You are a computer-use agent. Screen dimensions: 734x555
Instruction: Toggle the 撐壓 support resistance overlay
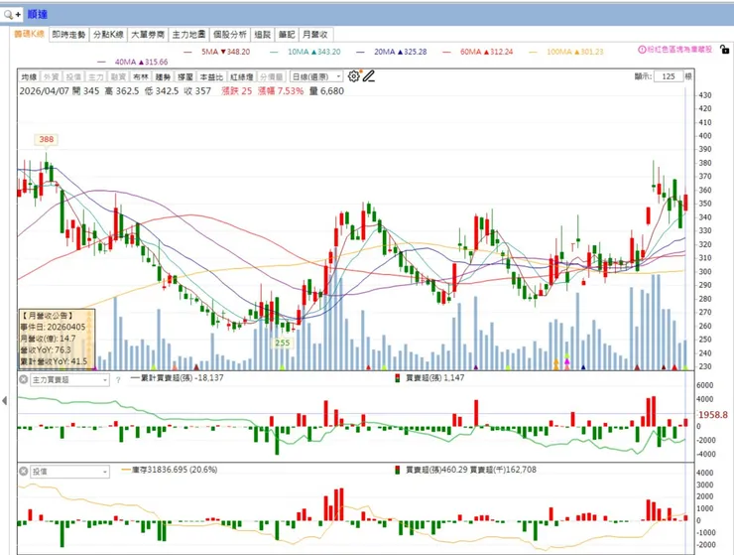click(185, 76)
